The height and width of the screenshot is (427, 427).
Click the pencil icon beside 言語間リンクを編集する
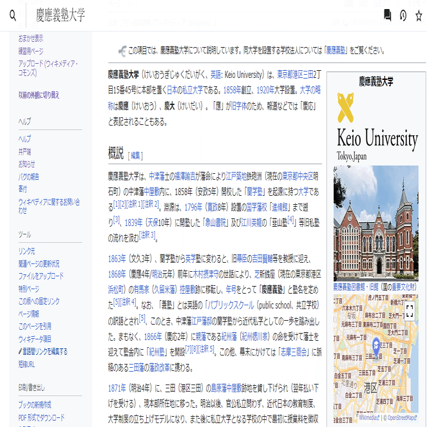click(20, 351)
